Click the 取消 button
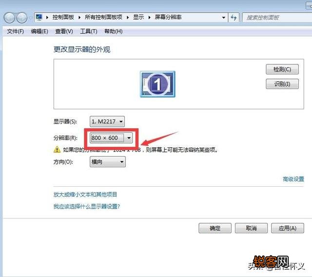The height and width of the screenshot is (277, 312). tap(252, 228)
